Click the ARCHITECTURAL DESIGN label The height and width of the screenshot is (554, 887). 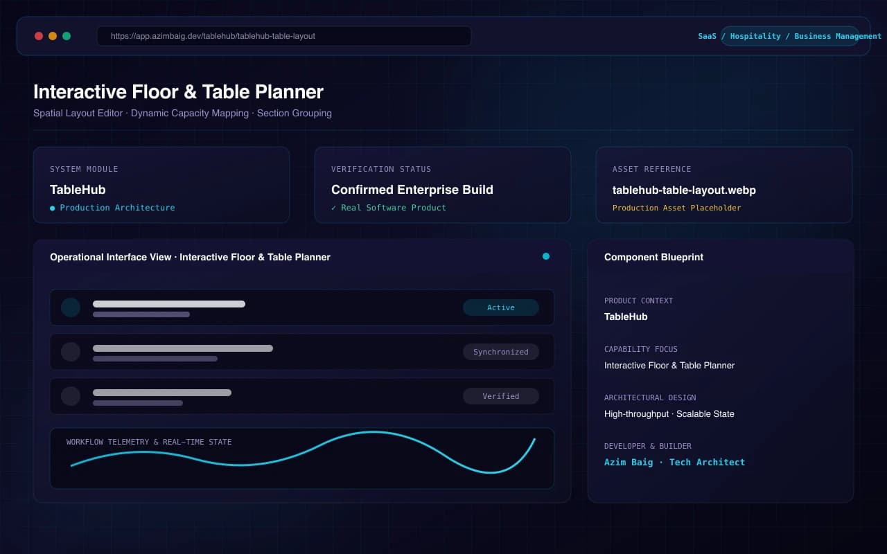(x=650, y=397)
